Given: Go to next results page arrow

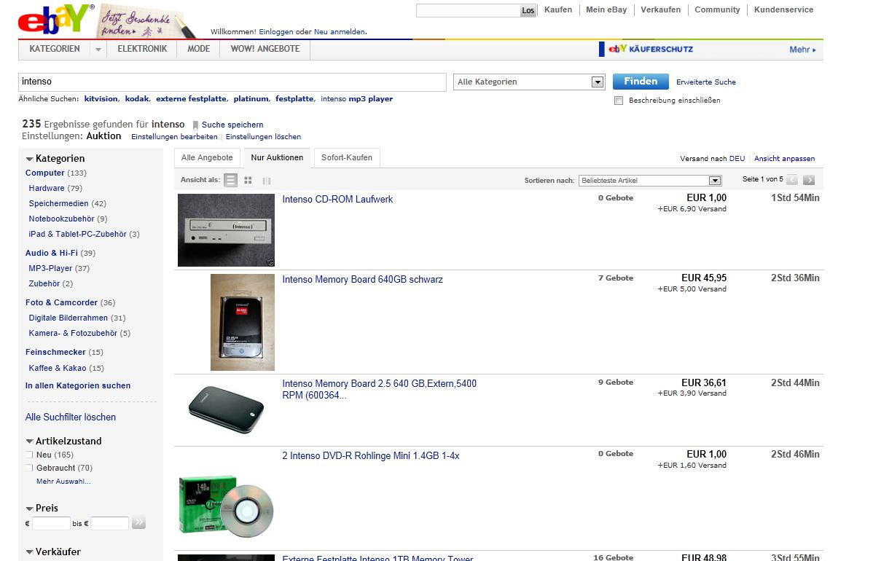Looking at the screenshot, I should [809, 180].
